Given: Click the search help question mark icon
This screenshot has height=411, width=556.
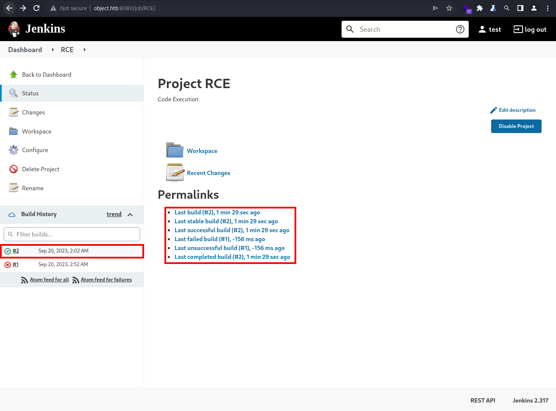Looking at the screenshot, I should pyautogui.click(x=460, y=29).
